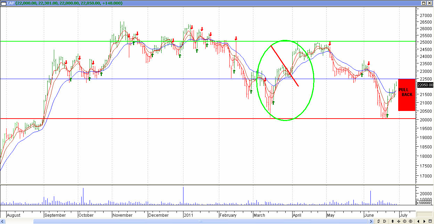Click the rescale chart icon
This screenshot has height=224, width=434.
tap(378, 221)
